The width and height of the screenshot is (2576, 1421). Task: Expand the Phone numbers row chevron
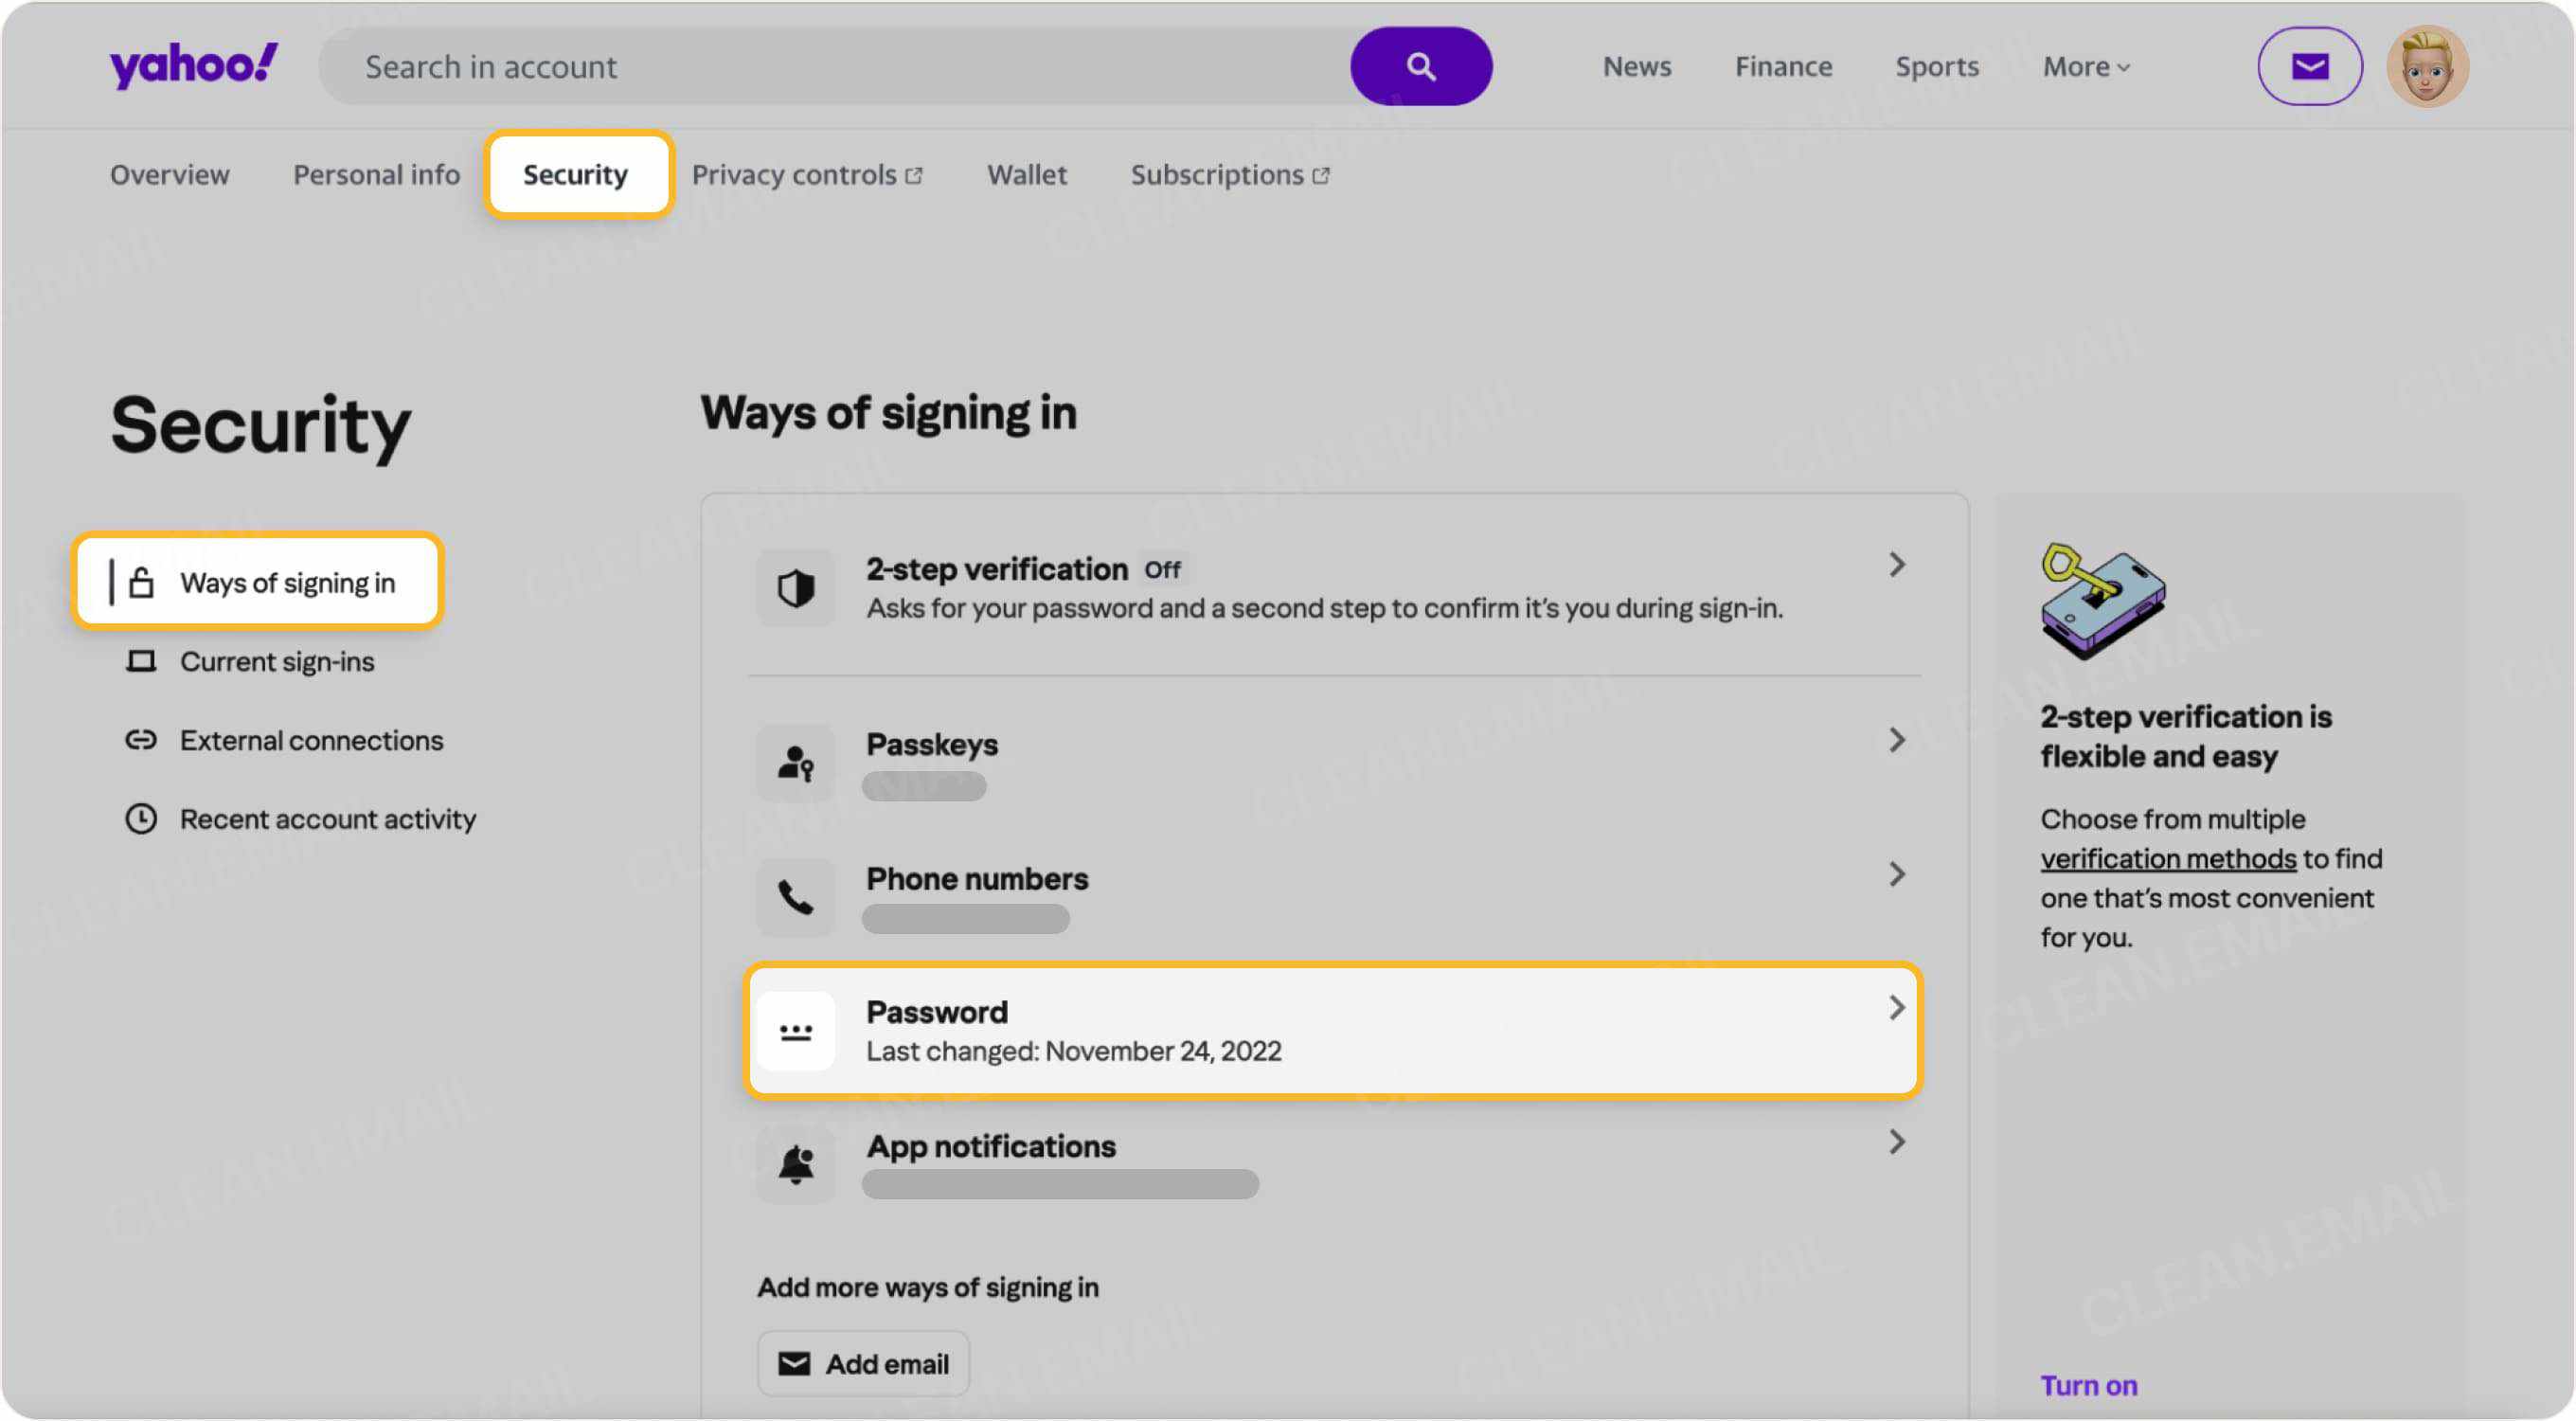[x=1897, y=874]
